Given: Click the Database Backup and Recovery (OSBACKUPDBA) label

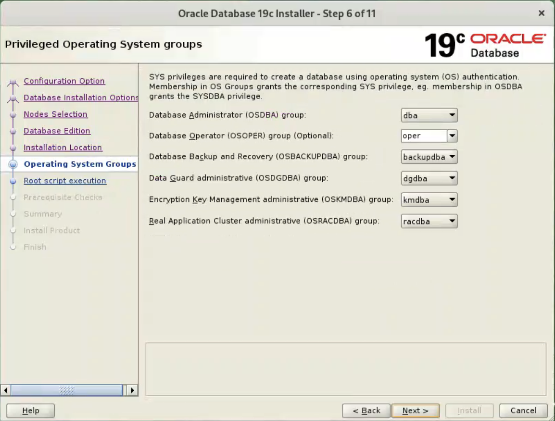Looking at the screenshot, I should (x=258, y=157).
